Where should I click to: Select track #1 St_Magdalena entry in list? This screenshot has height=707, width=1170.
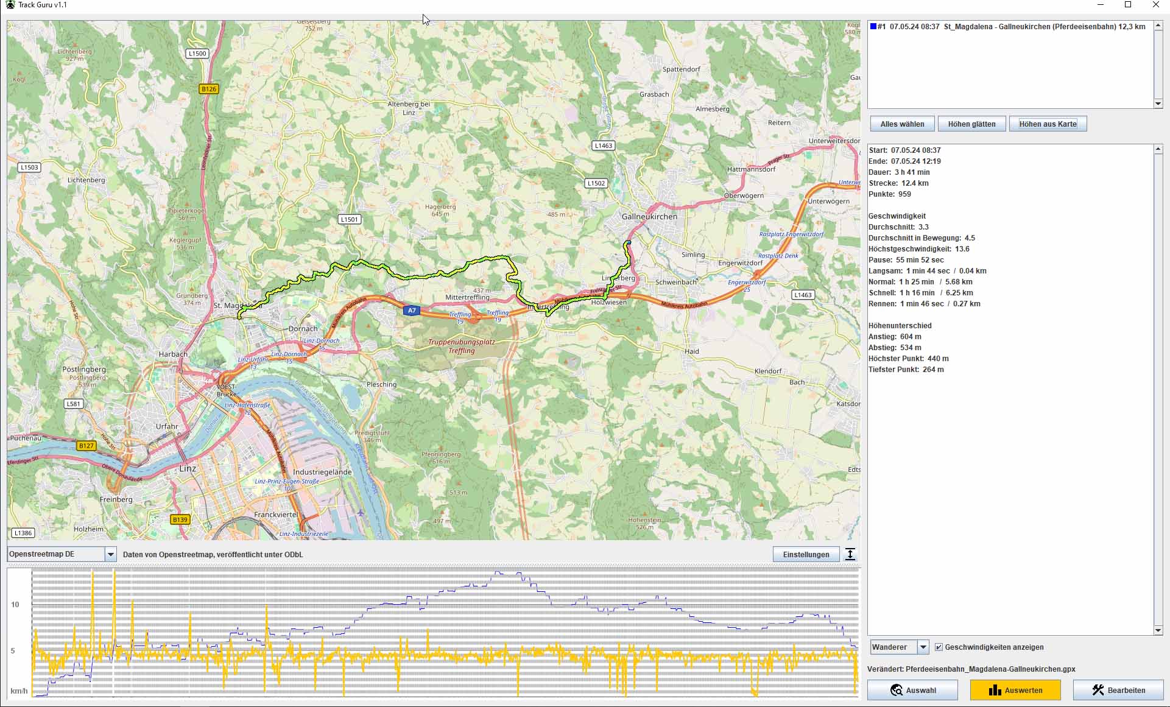click(x=1011, y=27)
